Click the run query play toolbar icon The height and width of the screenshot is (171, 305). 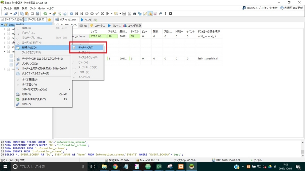point(108,14)
